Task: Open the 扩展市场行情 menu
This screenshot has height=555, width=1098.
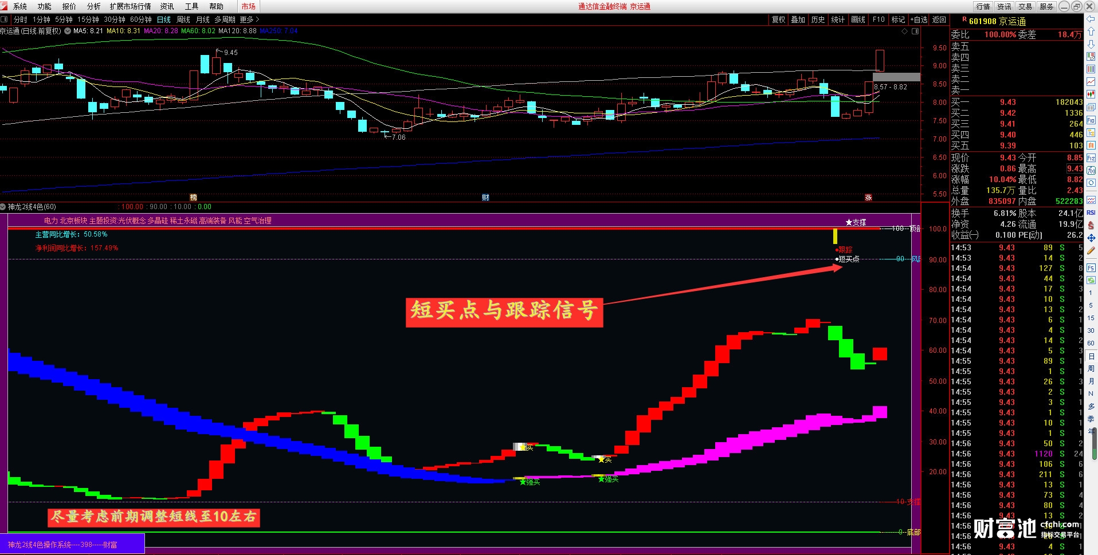Action: [x=131, y=6]
